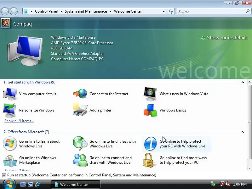The width and height of the screenshot is (252, 189).
Task: Click the scrollbar up arrow
Action: [x=249, y=82]
